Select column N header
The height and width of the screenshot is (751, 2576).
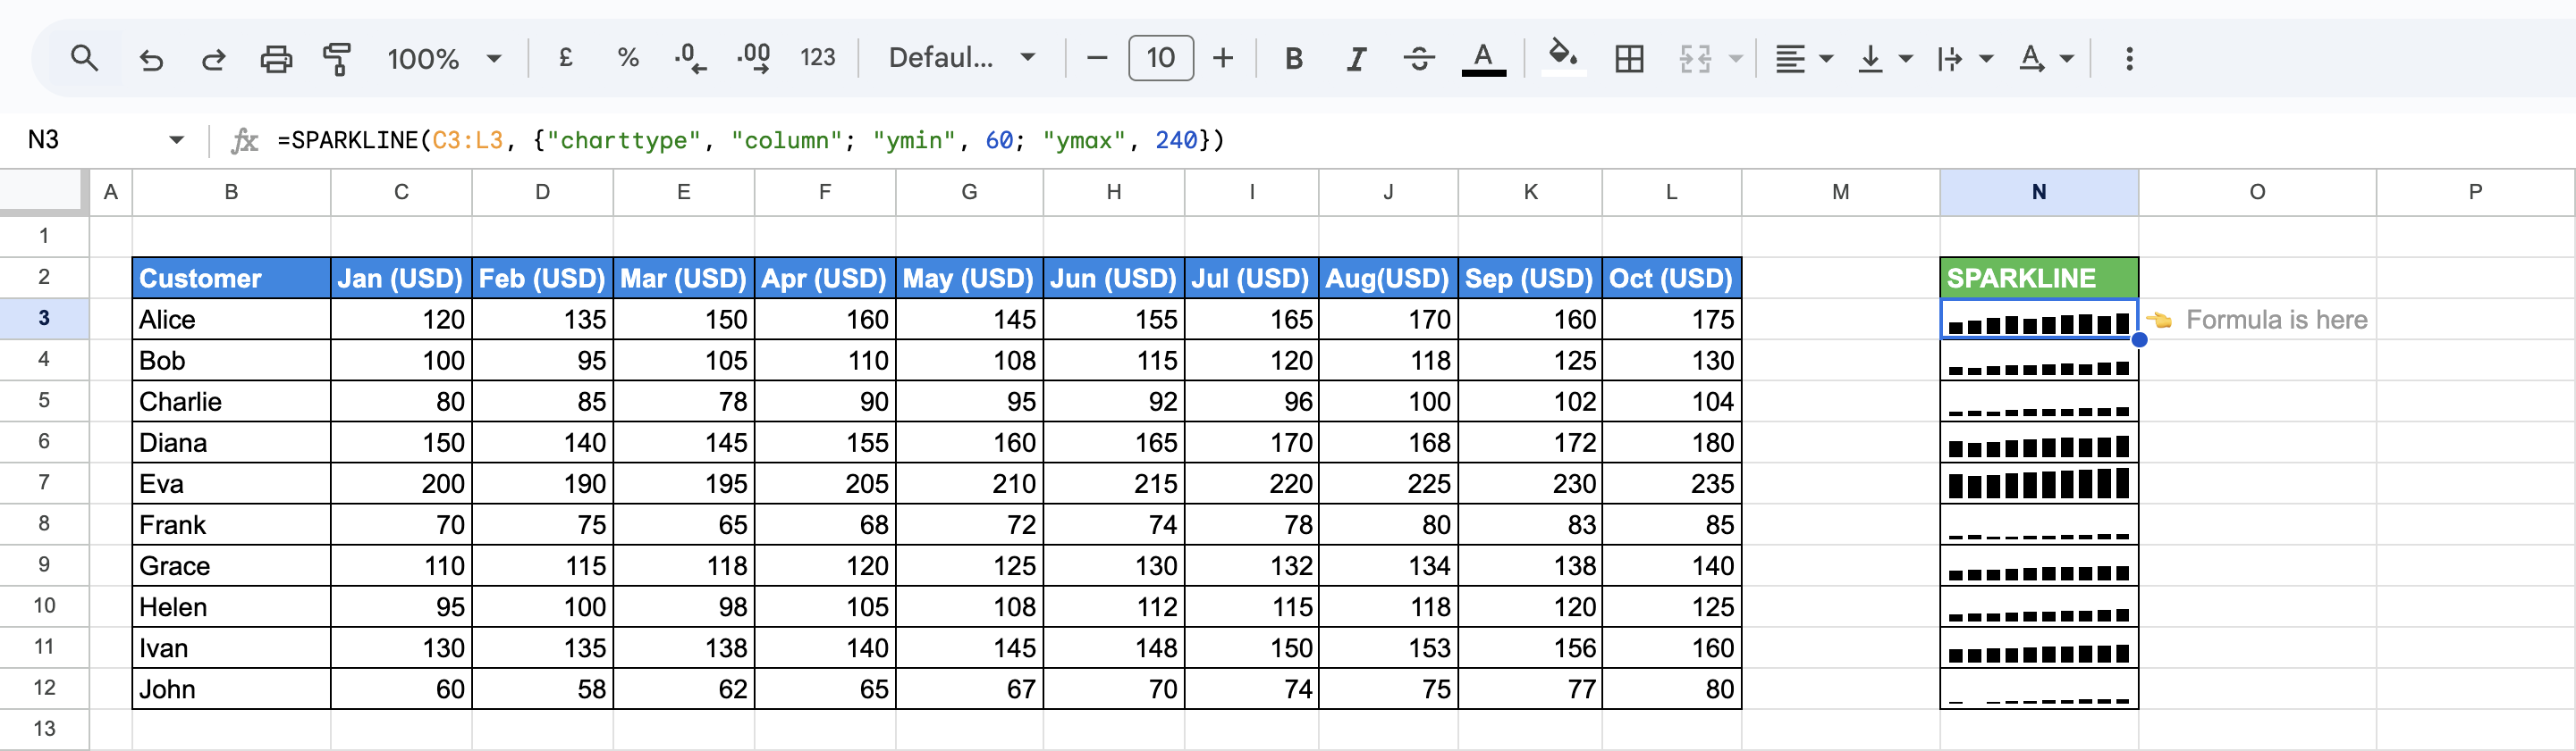pos(2038,192)
